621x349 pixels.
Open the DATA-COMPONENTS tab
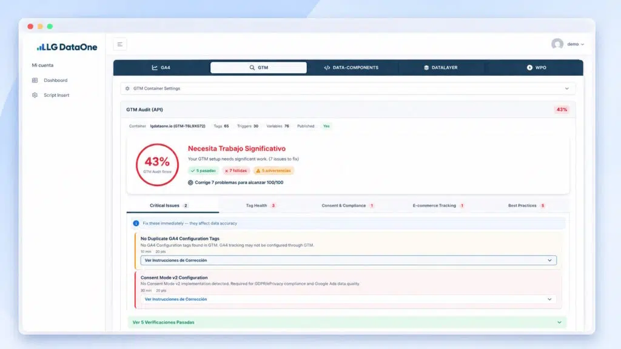[351, 68]
